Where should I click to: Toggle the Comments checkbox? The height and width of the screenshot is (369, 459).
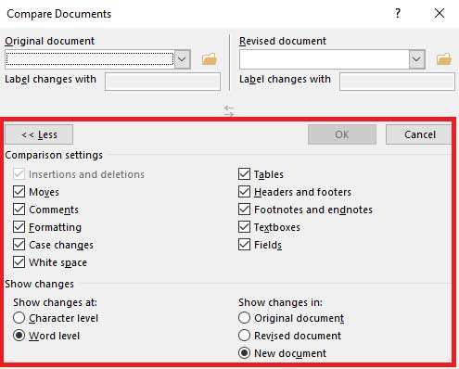(x=19, y=210)
